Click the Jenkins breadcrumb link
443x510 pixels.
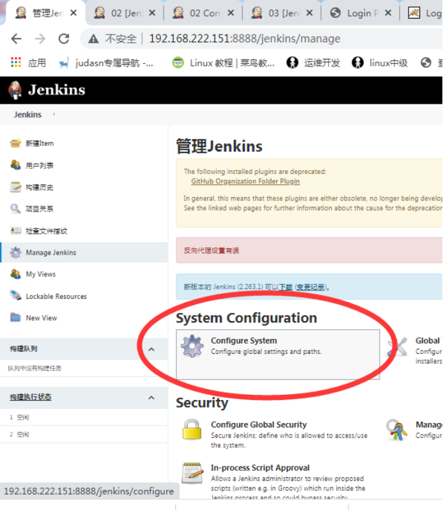coord(27,115)
